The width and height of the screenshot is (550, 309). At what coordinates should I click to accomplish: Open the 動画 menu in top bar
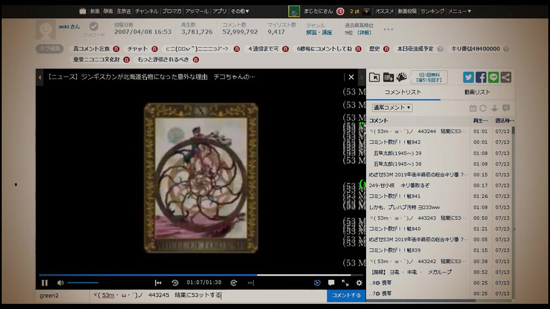click(x=95, y=11)
